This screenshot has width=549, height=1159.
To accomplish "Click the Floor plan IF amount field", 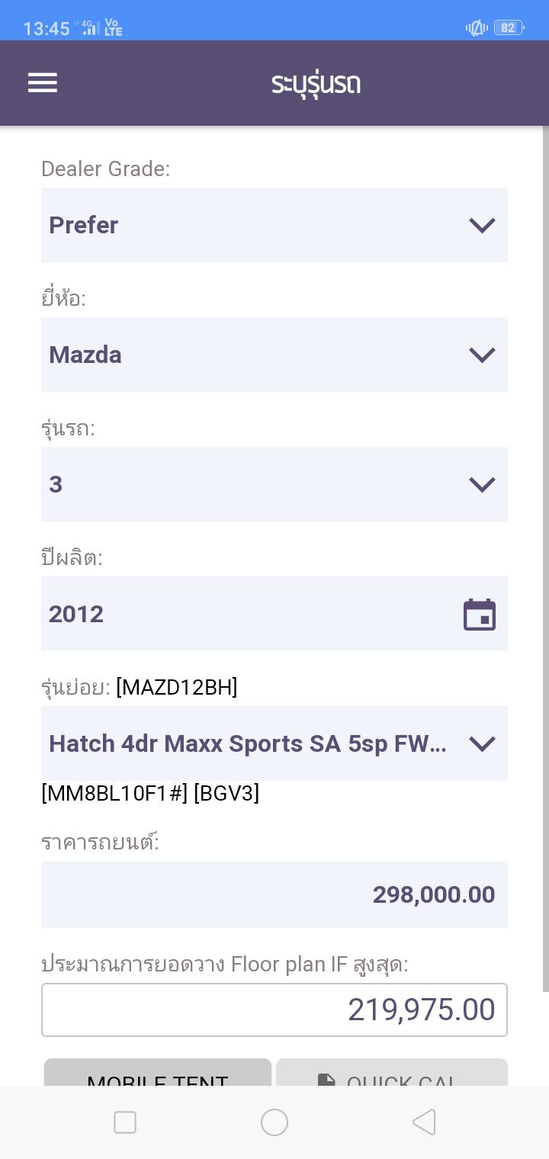I will click(x=274, y=1010).
